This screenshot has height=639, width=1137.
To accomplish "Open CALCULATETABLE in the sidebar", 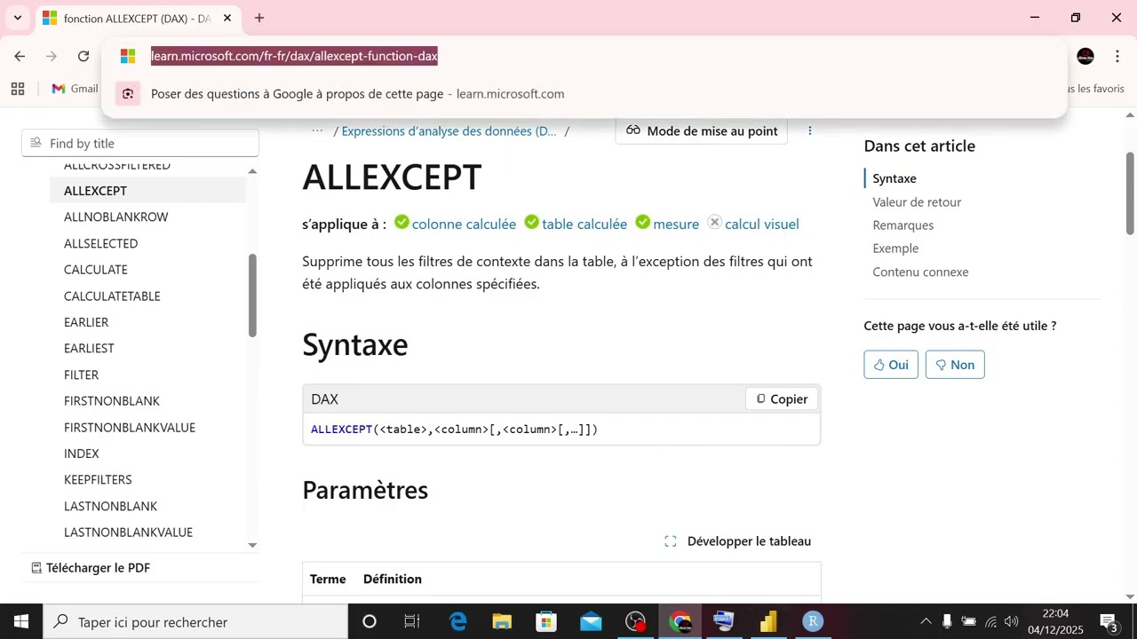I will click(x=112, y=296).
